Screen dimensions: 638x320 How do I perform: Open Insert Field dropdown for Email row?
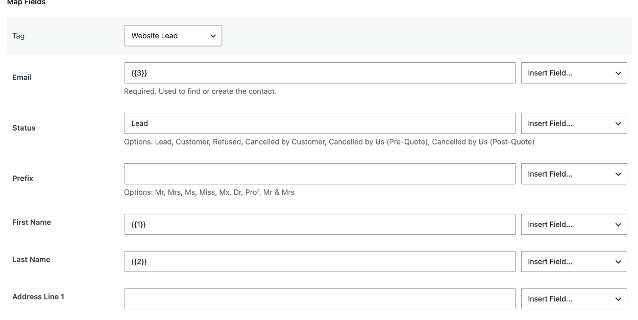574,73
